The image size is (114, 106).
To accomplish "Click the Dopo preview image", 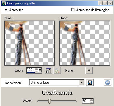I will (84, 43).
